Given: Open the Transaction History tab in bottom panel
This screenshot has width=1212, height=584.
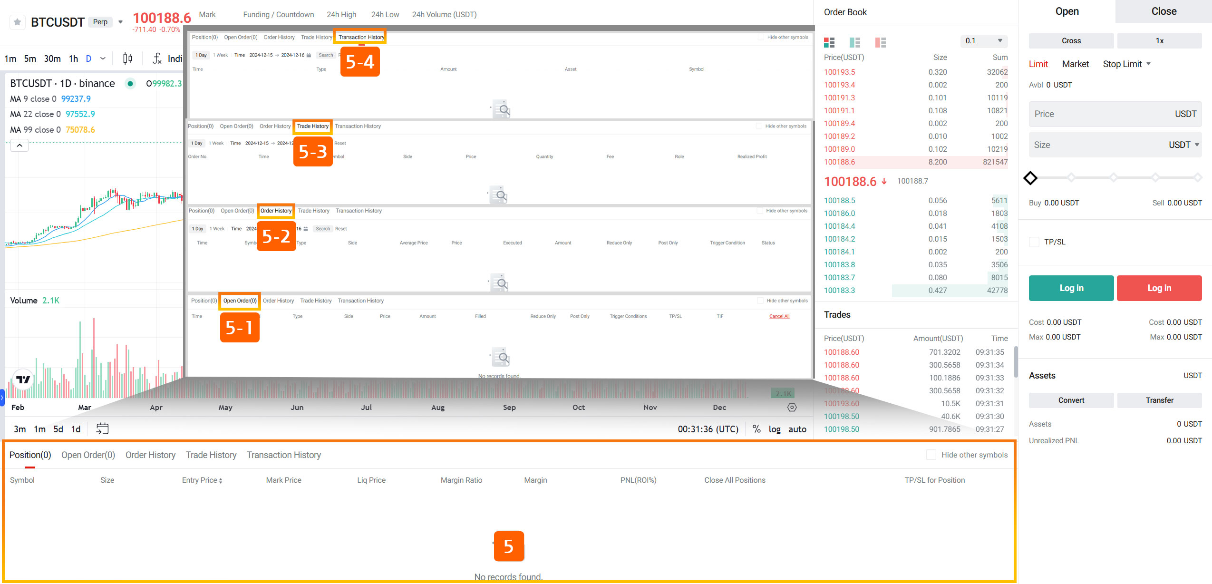Looking at the screenshot, I should [284, 455].
